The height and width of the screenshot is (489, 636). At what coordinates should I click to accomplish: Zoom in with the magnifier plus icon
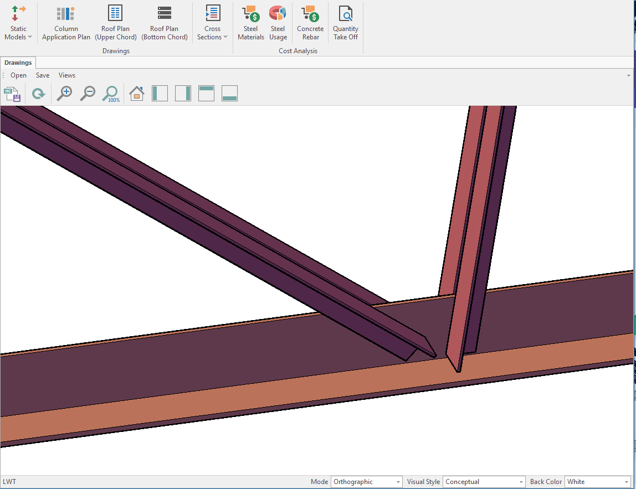coord(65,94)
